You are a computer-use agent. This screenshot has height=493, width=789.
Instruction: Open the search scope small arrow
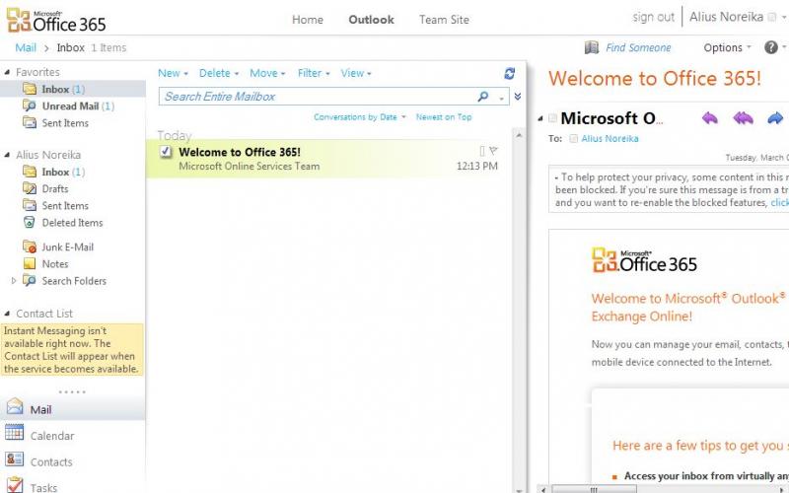point(501,98)
